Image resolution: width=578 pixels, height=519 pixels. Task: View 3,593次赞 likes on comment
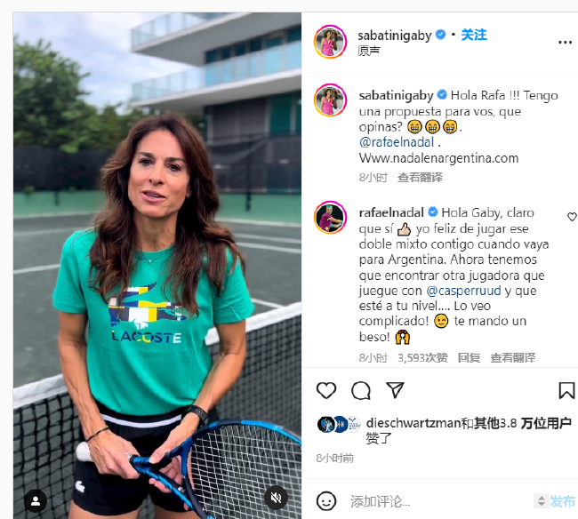(x=422, y=357)
